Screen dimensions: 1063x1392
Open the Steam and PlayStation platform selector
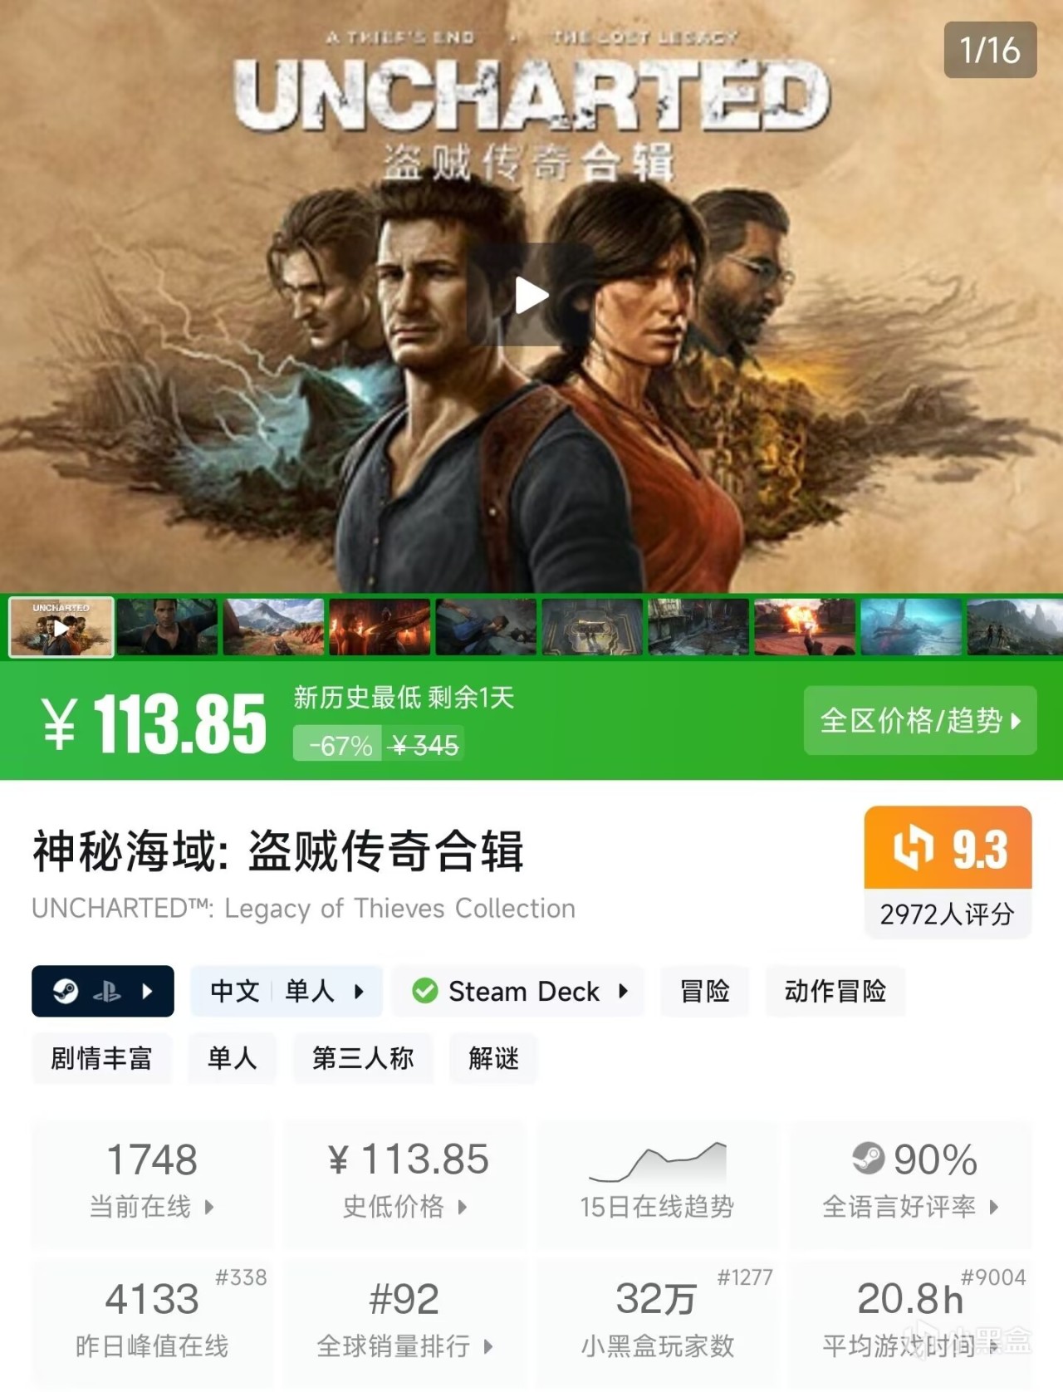(103, 991)
